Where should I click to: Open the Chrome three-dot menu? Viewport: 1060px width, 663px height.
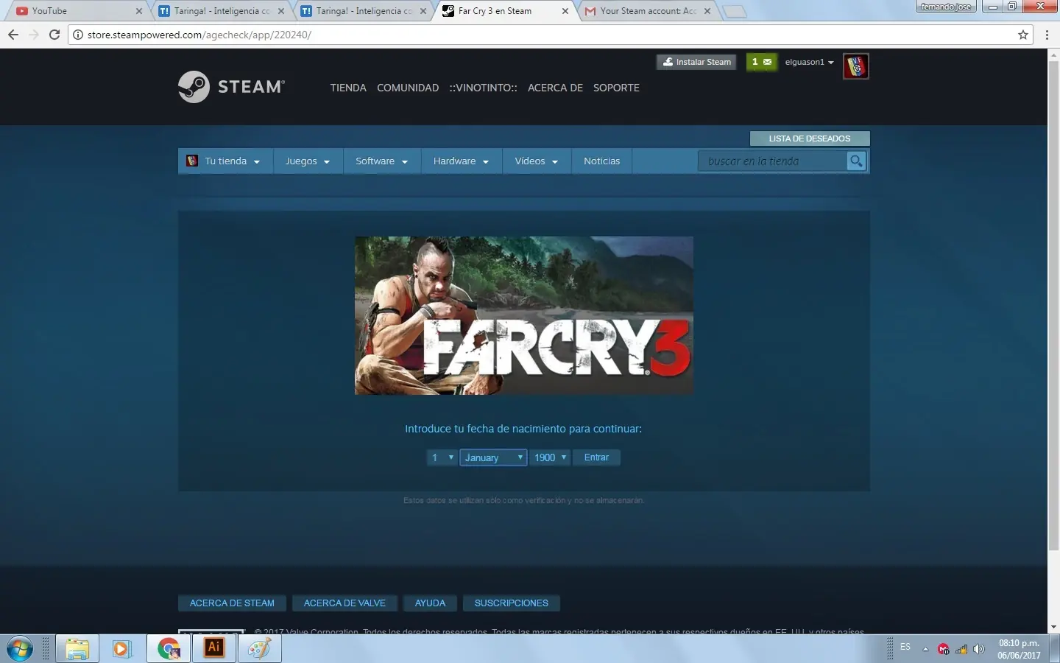1047,35
